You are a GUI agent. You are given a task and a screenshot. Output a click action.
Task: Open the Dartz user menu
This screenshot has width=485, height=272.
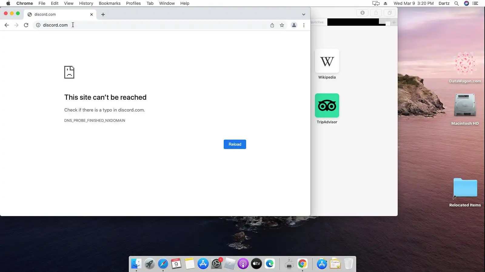click(444, 3)
